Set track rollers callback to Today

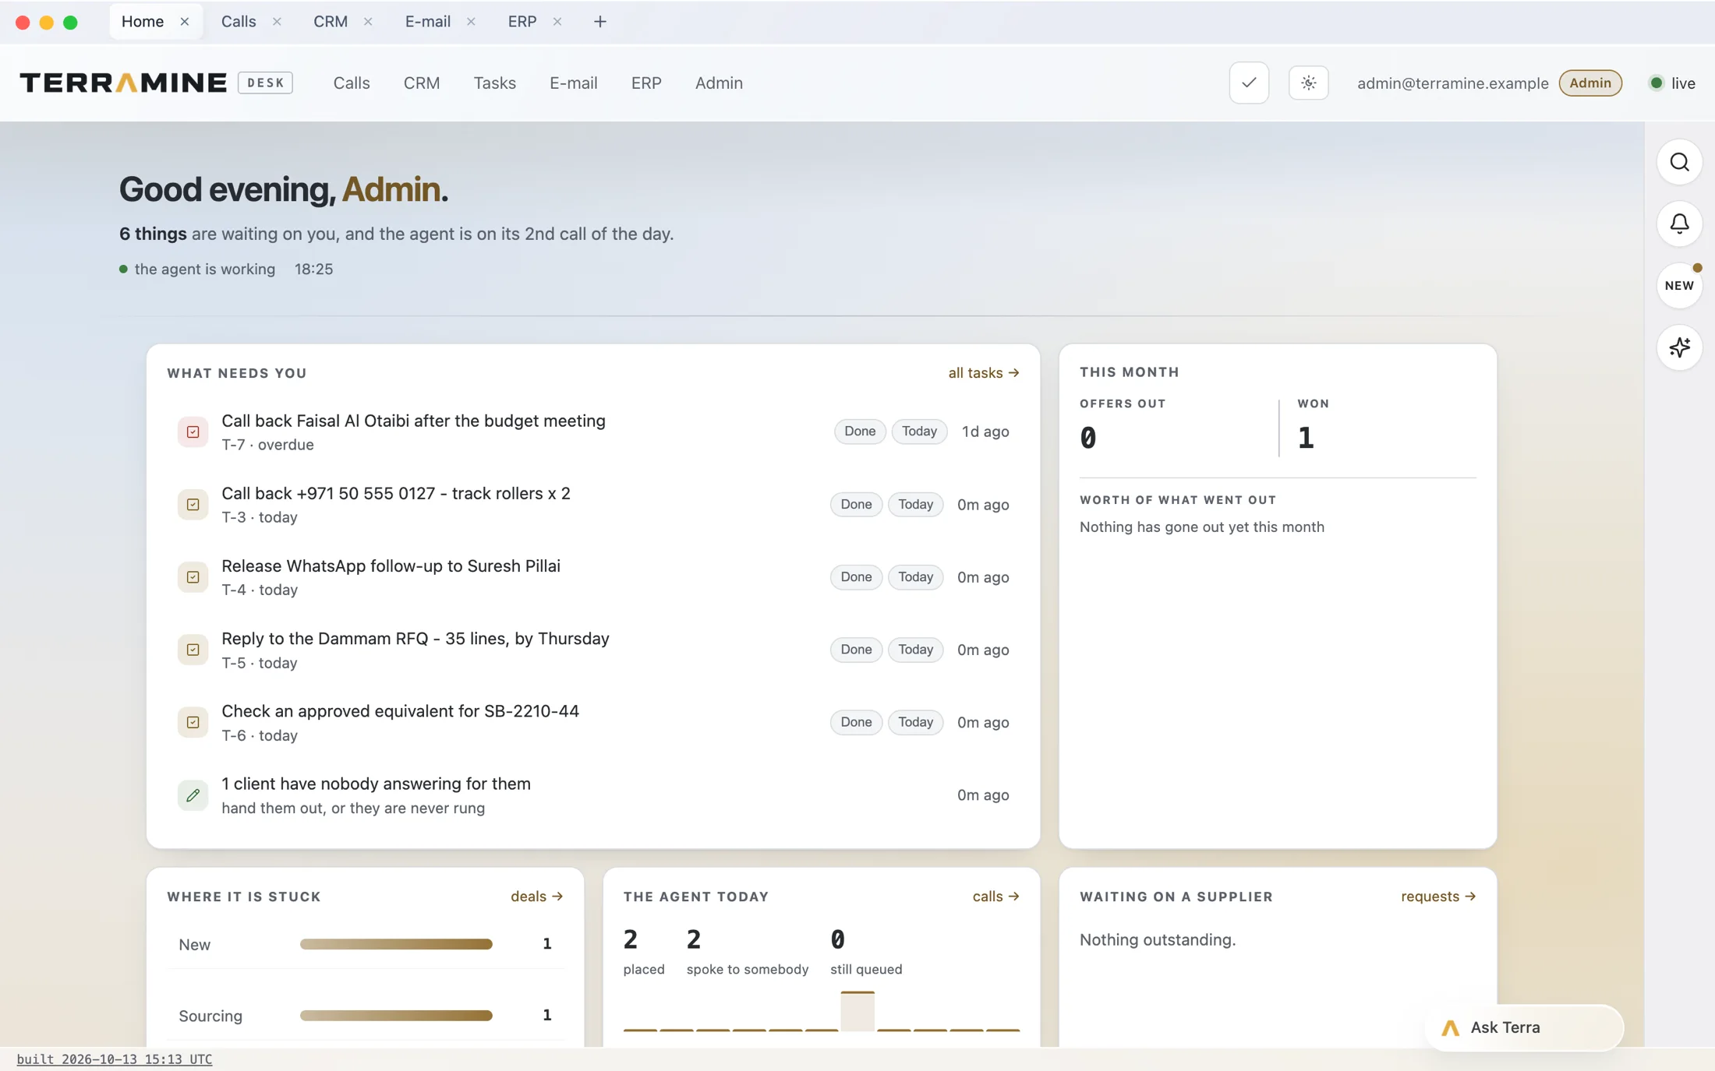915,505
